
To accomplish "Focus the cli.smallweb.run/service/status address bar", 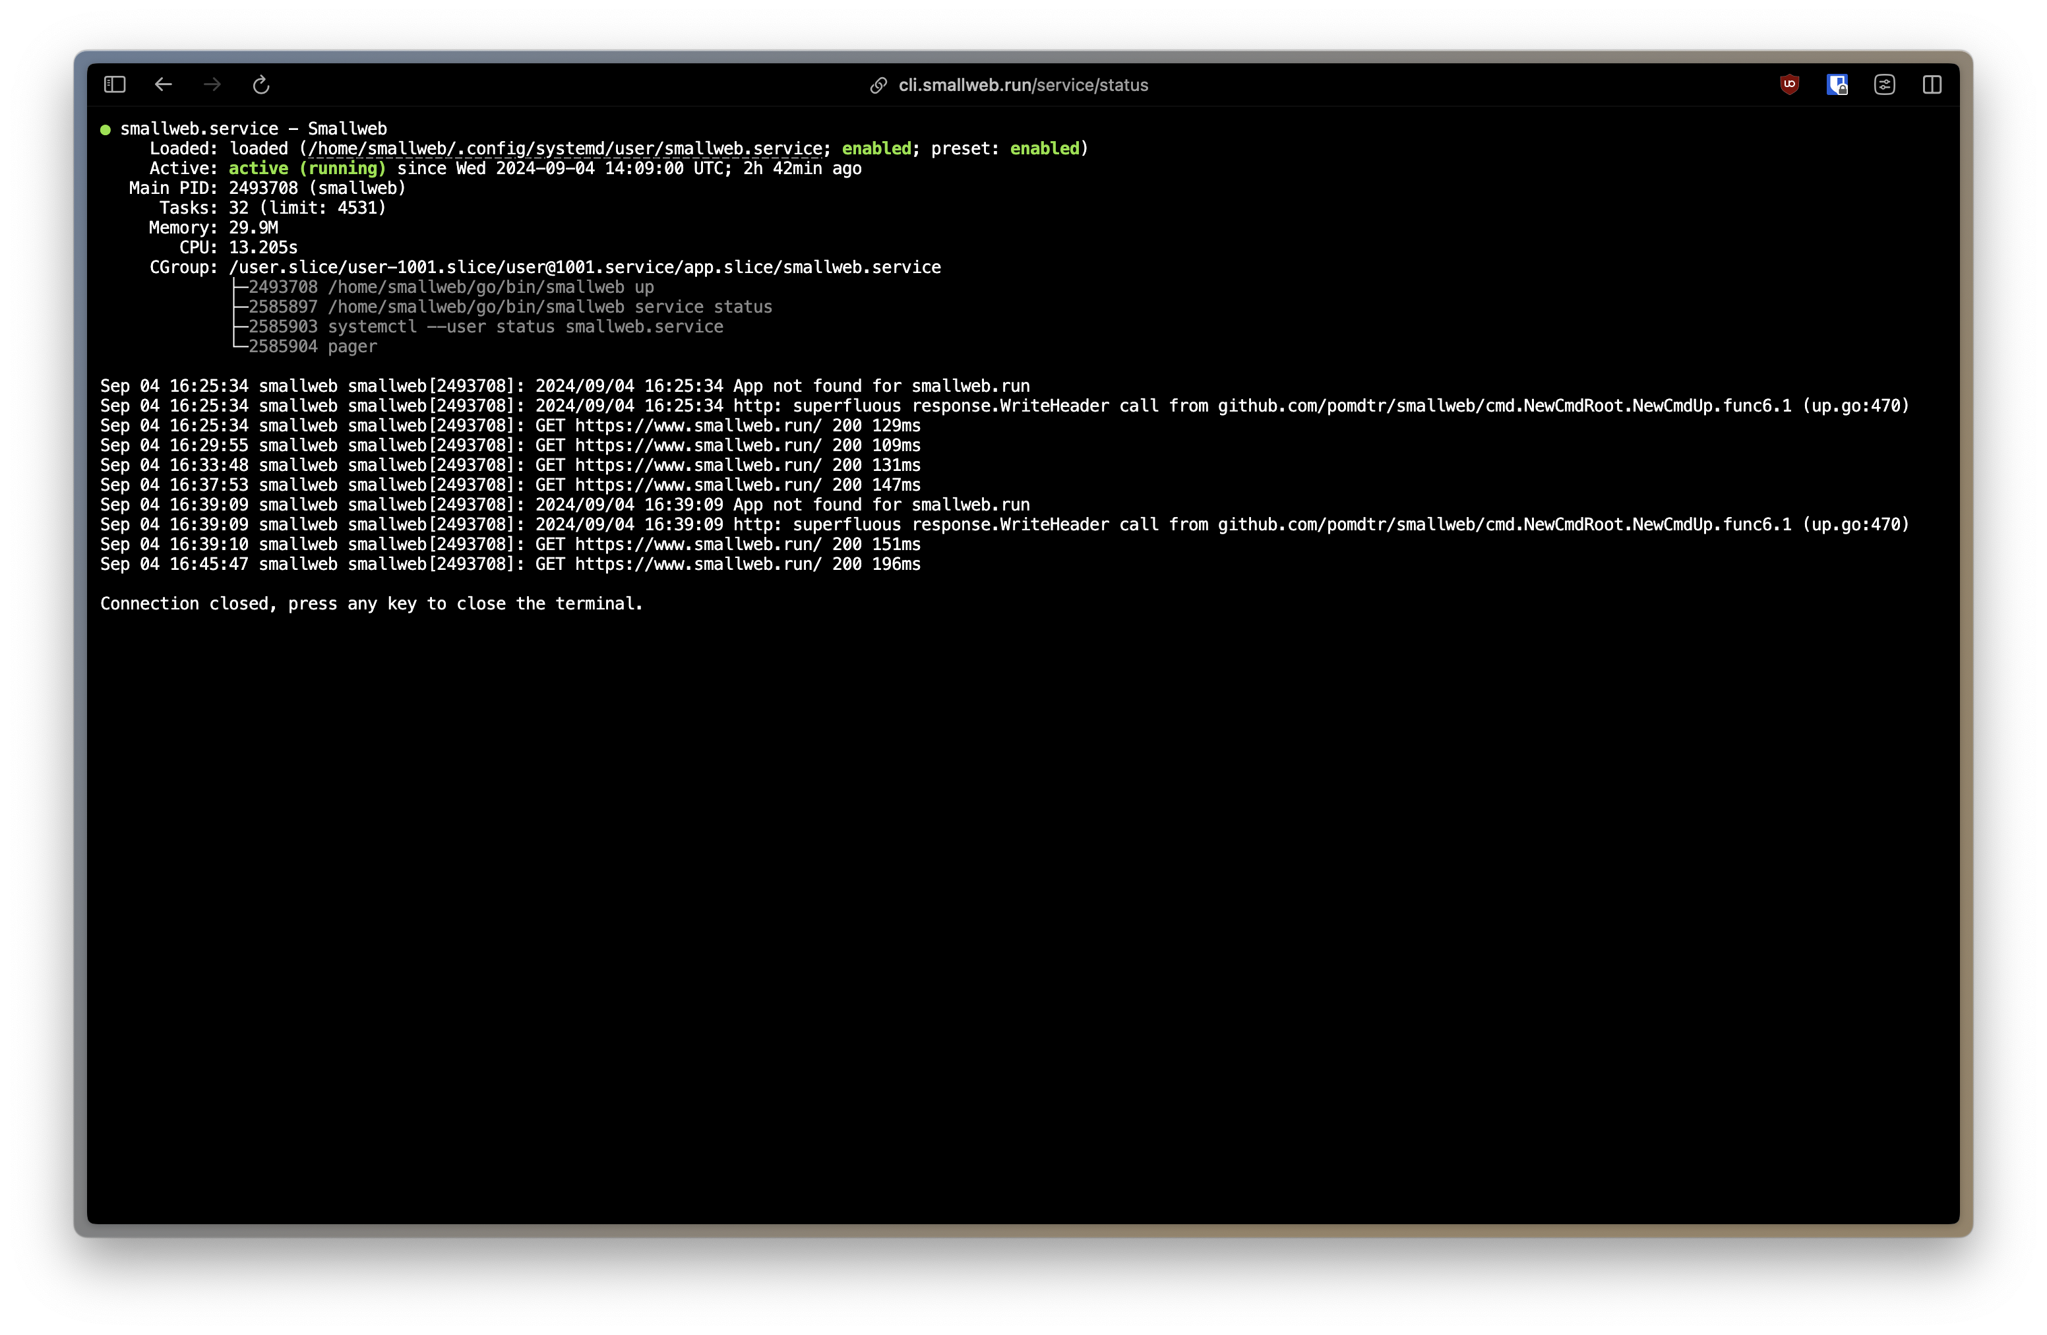I will (1023, 85).
